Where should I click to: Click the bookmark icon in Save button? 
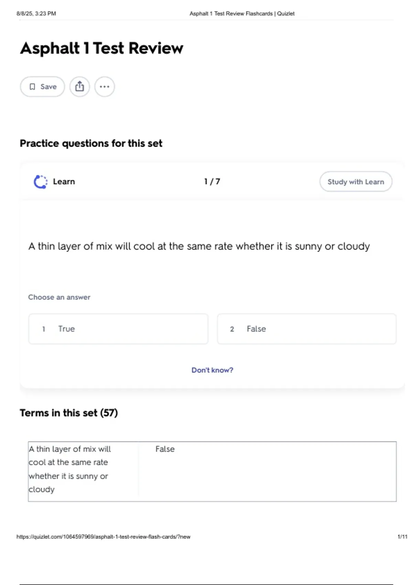click(32, 87)
